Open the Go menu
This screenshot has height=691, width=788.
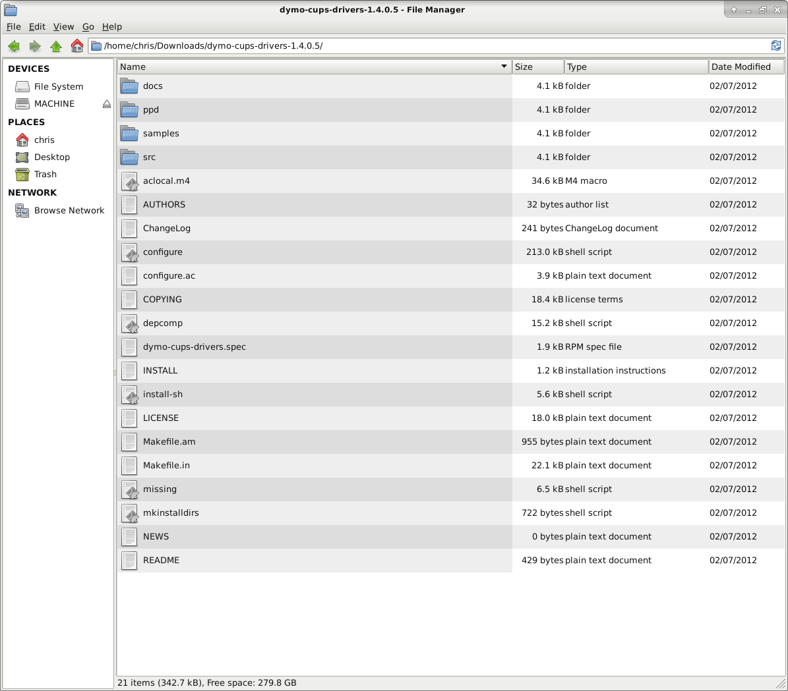coord(88,26)
